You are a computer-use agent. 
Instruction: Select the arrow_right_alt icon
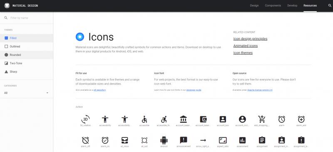[203, 140]
